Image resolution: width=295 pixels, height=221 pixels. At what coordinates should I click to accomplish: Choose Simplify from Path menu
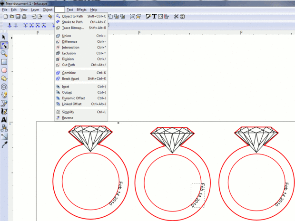81,112
